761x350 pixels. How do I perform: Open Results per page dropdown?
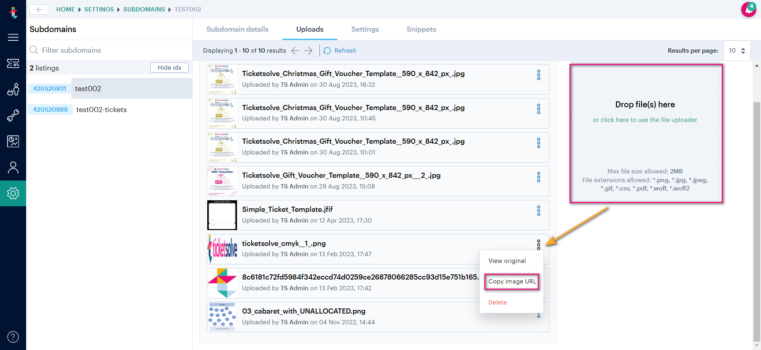pos(737,51)
